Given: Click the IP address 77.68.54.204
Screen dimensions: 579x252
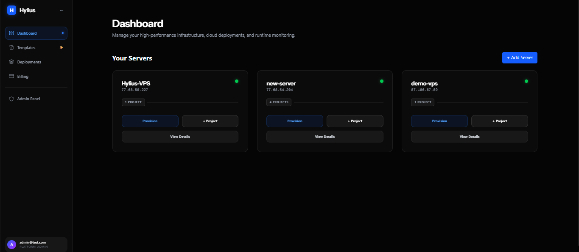Looking at the screenshot, I should point(280,90).
